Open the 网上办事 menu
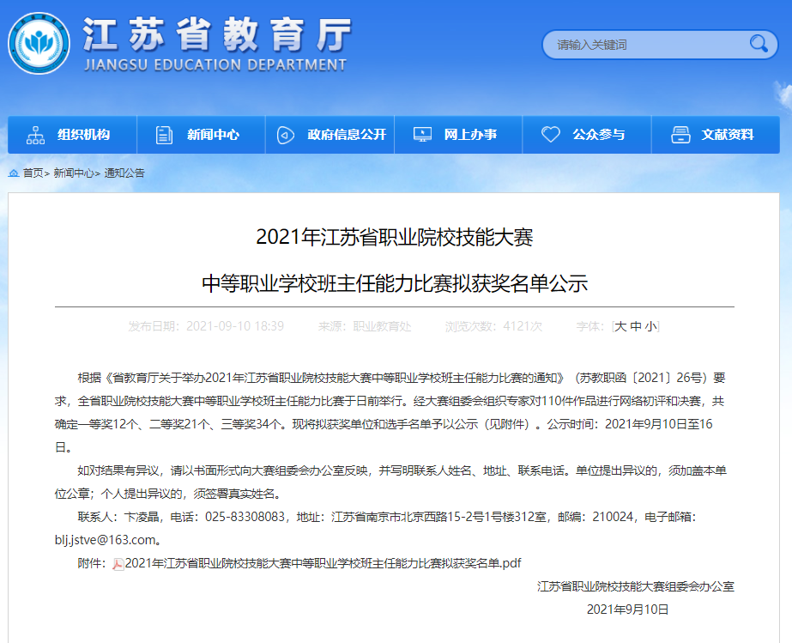 pos(458,135)
